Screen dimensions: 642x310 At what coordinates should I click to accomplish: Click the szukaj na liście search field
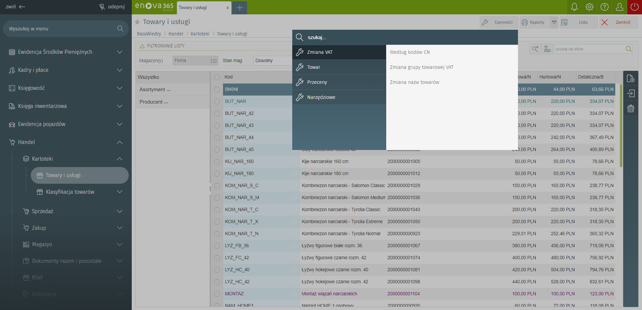[x=589, y=49]
